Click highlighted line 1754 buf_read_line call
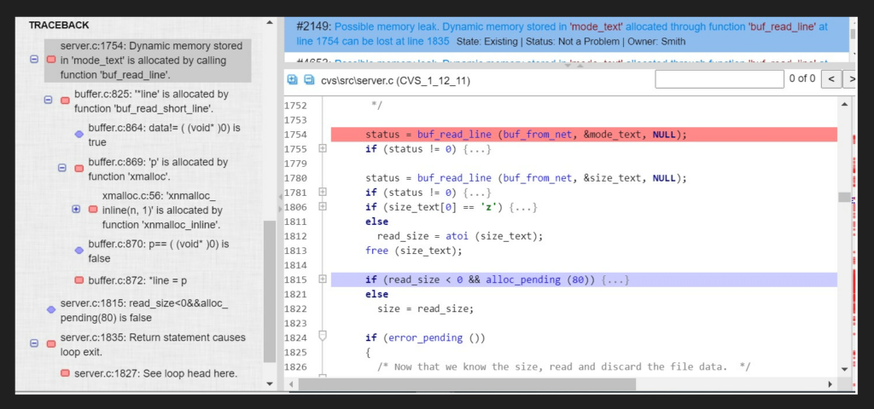 click(x=526, y=135)
